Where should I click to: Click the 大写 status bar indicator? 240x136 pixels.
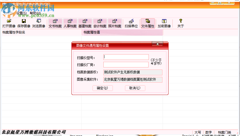(198, 132)
